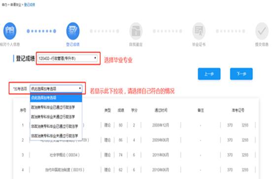The width and height of the screenshot is (273, 179).
Task: Select the 提交信息 checkmark step icon
Action: coord(262,31)
